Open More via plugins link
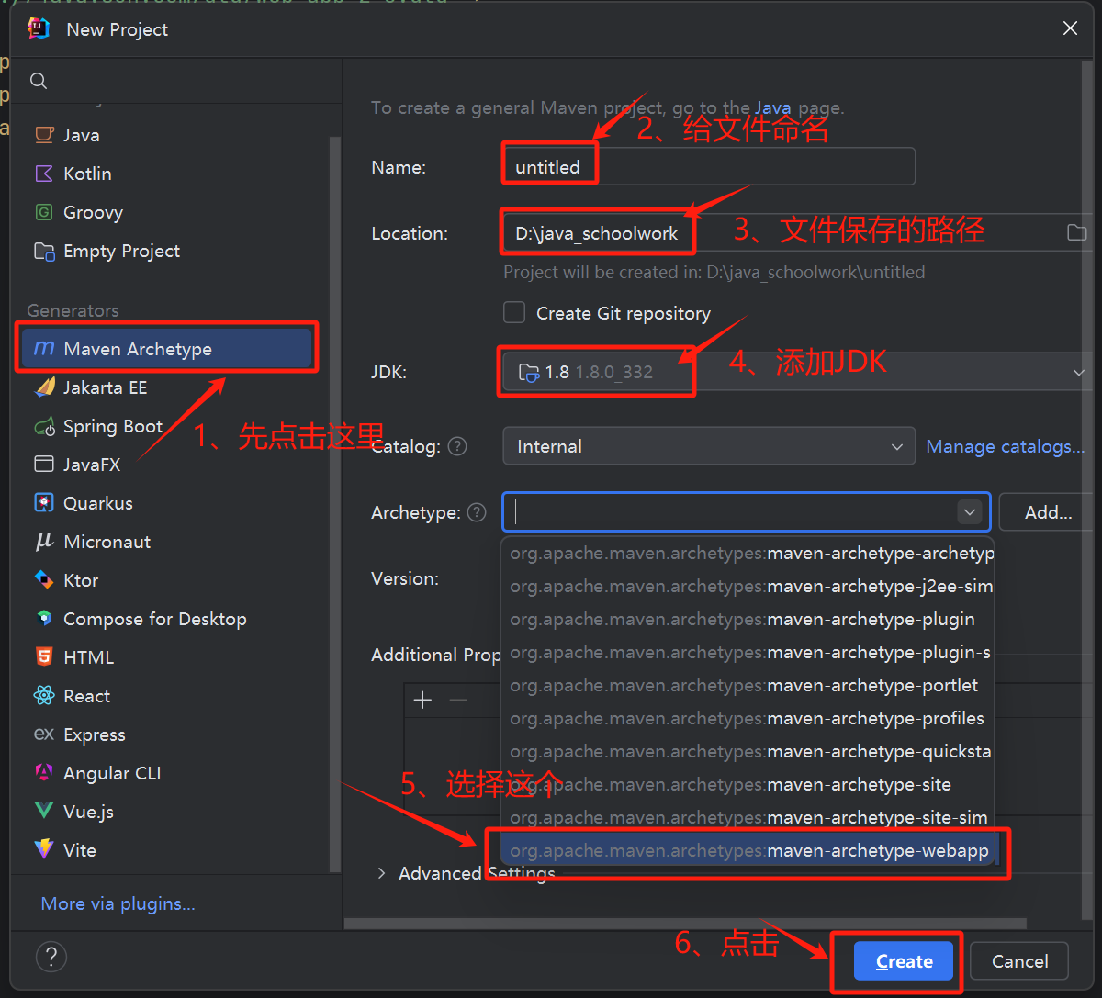 pyautogui.click(x=118, y=903)
